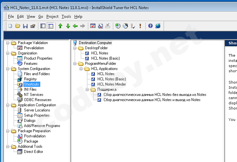Click the Postvalidation toolbar icon
The image size is (237, 162).
tap(100, 26)
